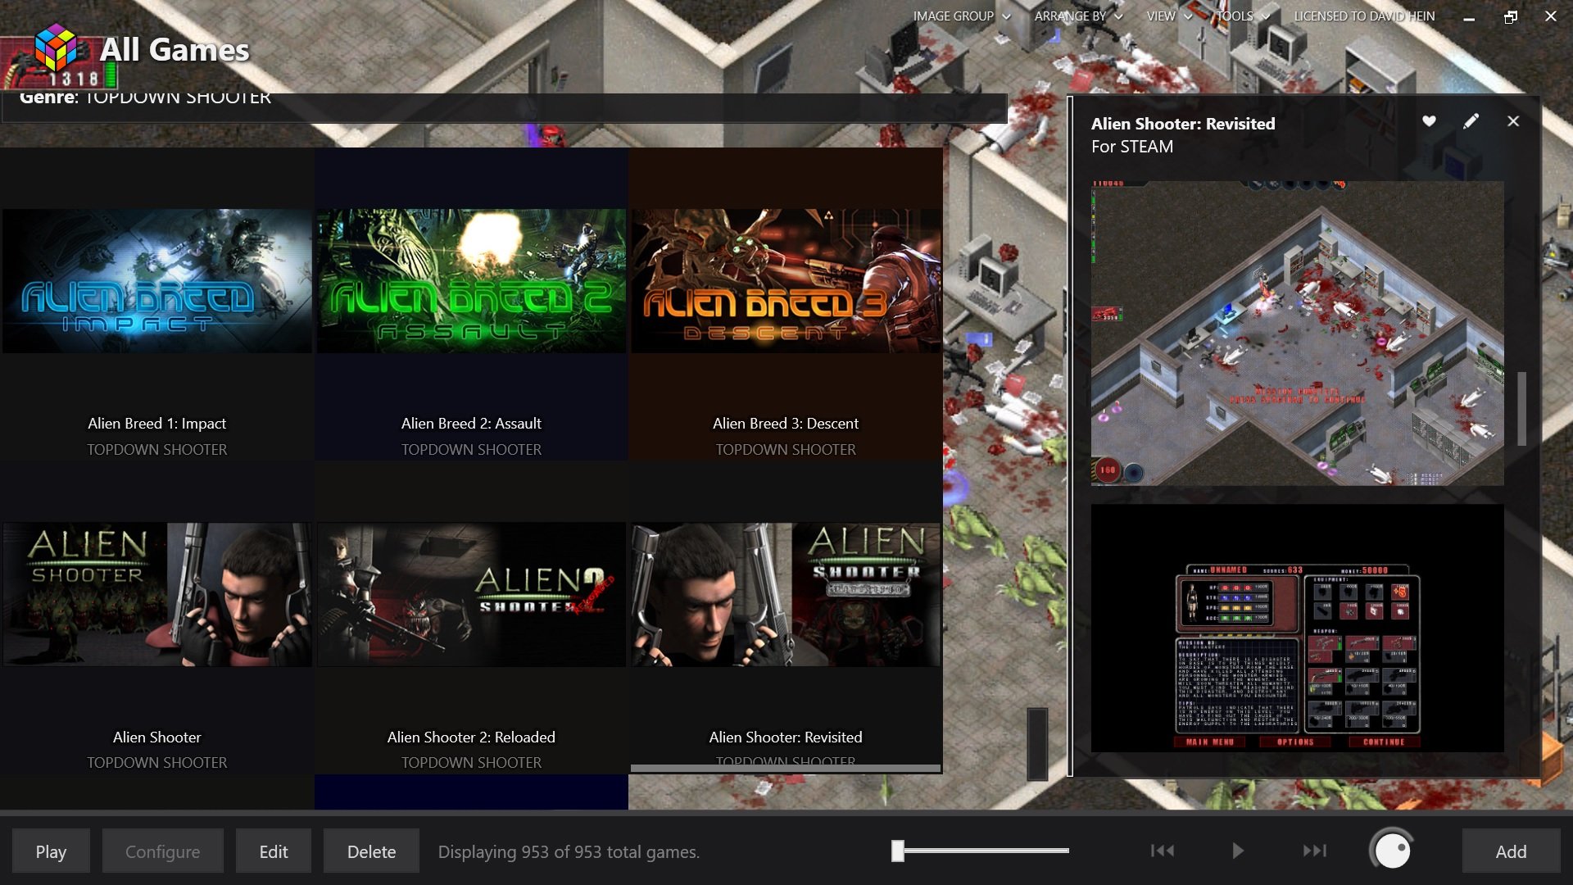Click the Edit button
Viewport: 1573px width, 885px height.
coord(274,851)
